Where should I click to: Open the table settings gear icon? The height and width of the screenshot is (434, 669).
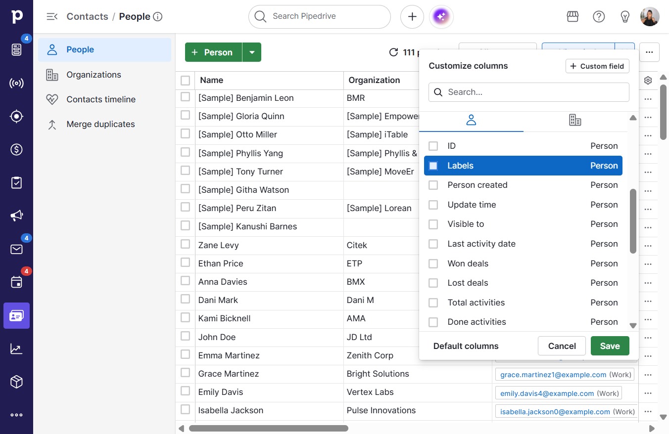click(x=648, y=80)
